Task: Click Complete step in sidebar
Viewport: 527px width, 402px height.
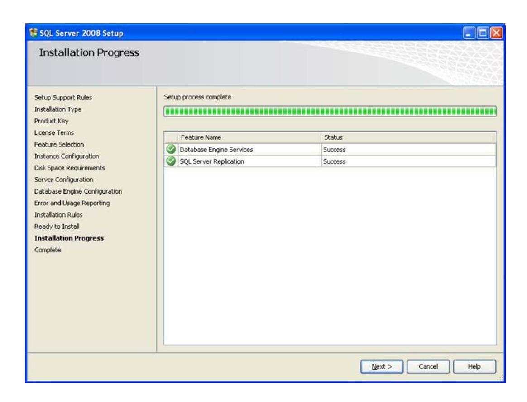Action: tap(48, 250)
